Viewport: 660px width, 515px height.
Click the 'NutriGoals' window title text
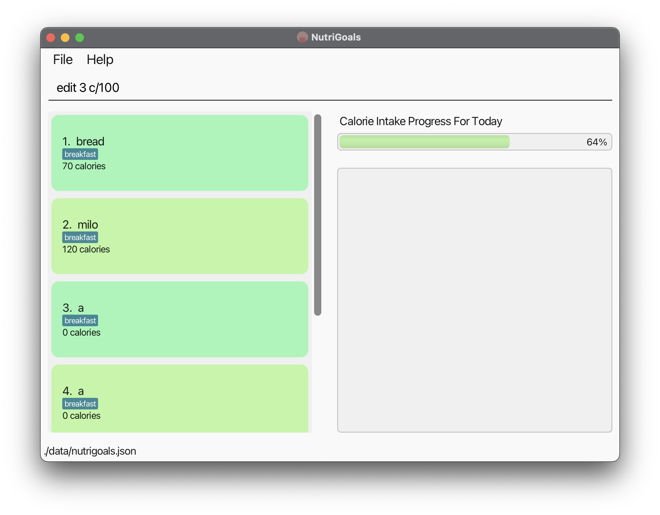tap(336, 37)
